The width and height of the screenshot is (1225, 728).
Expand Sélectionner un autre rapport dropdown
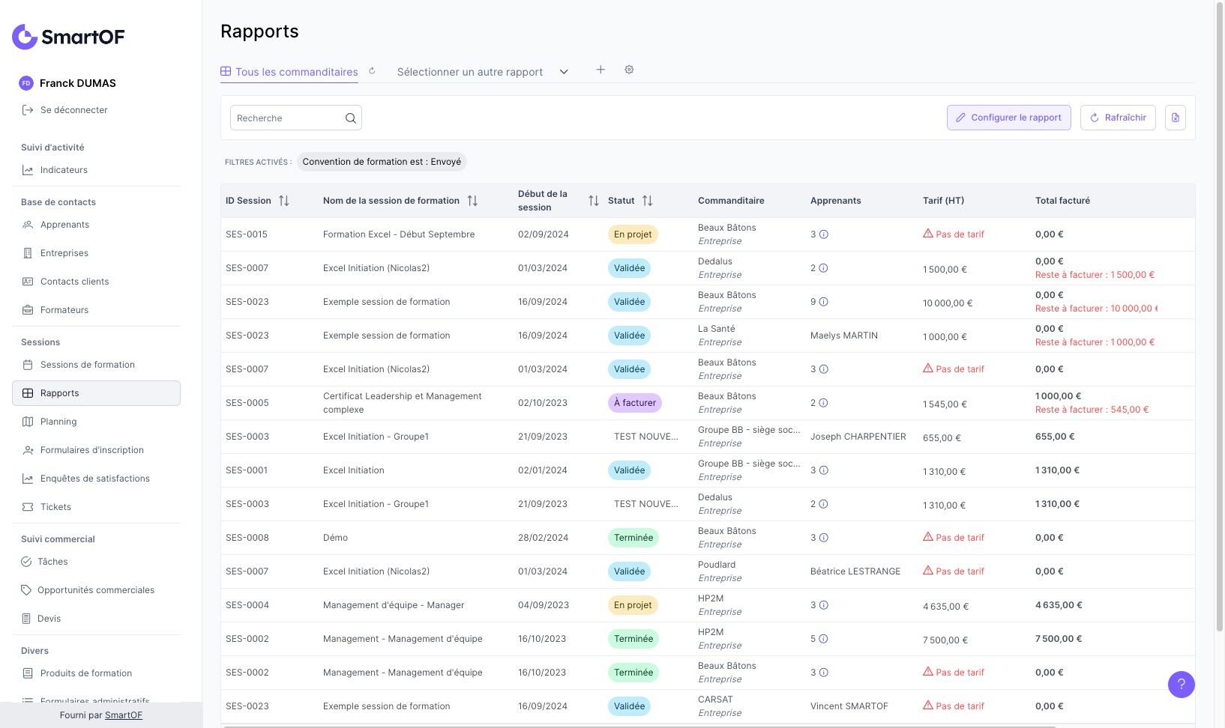(x=483, y=72)
